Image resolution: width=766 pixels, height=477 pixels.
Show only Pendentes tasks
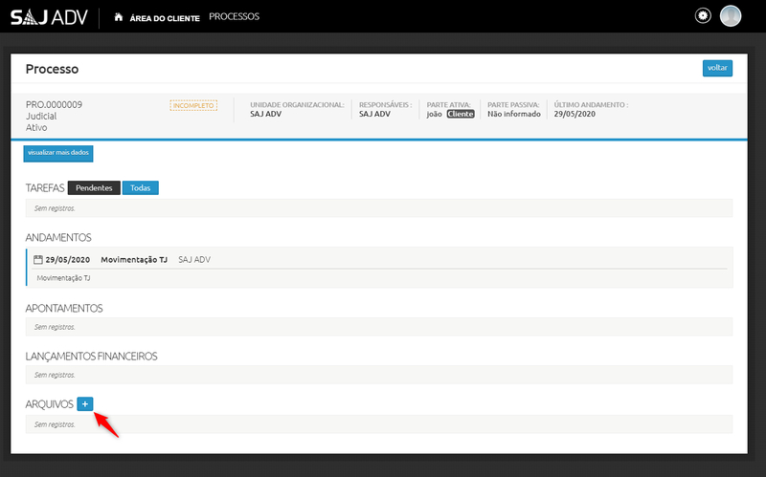94,187
